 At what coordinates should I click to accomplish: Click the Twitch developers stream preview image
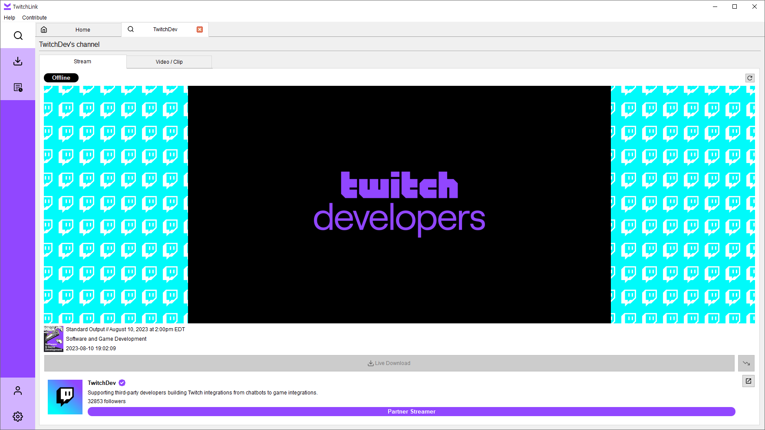(x=399, y=205)
